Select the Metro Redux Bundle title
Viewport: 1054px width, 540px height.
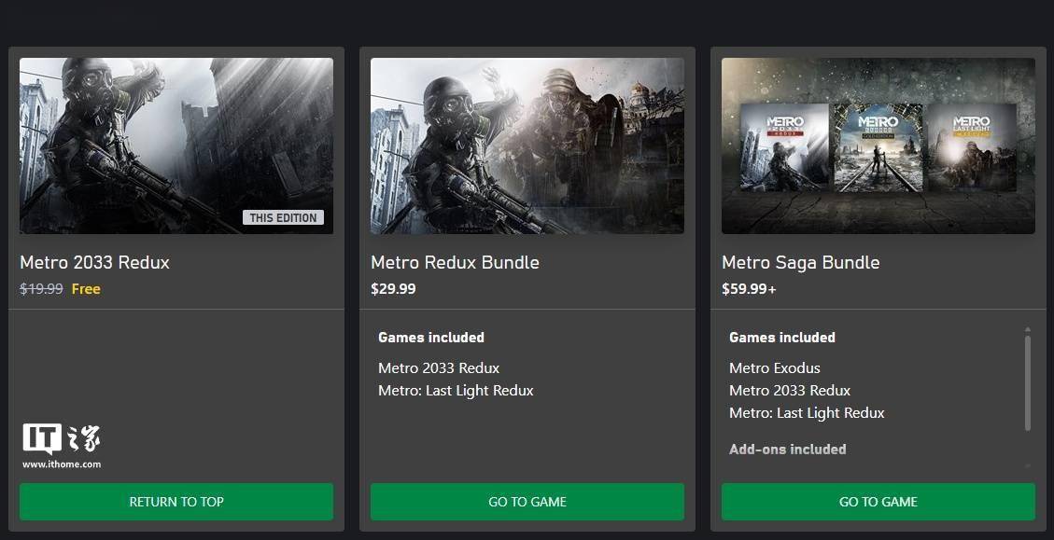[x=455, y=262]
